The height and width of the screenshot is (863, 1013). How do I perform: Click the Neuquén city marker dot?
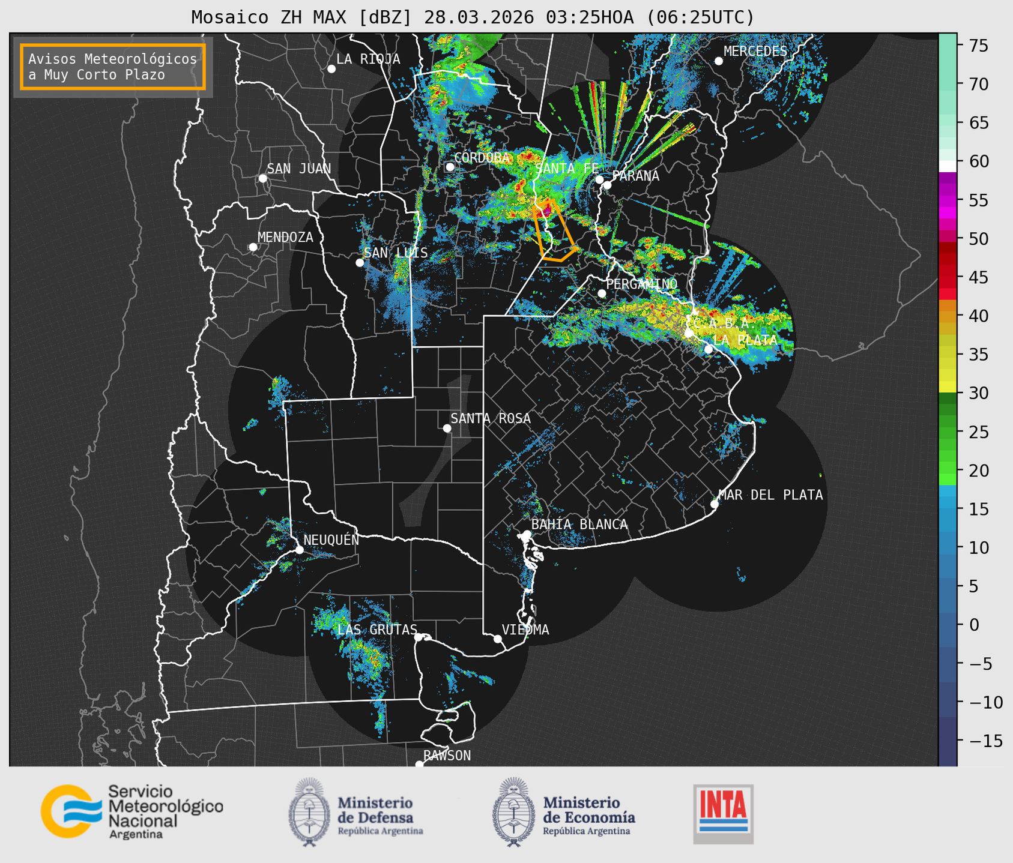coord(299,550)
